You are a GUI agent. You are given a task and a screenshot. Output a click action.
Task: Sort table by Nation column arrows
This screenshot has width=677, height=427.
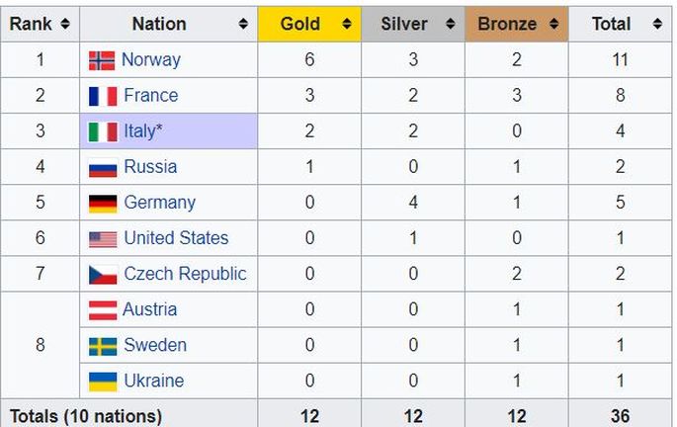point(243,24)
